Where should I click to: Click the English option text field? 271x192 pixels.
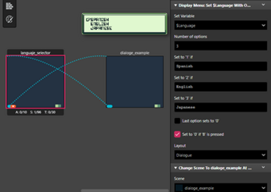221,87
